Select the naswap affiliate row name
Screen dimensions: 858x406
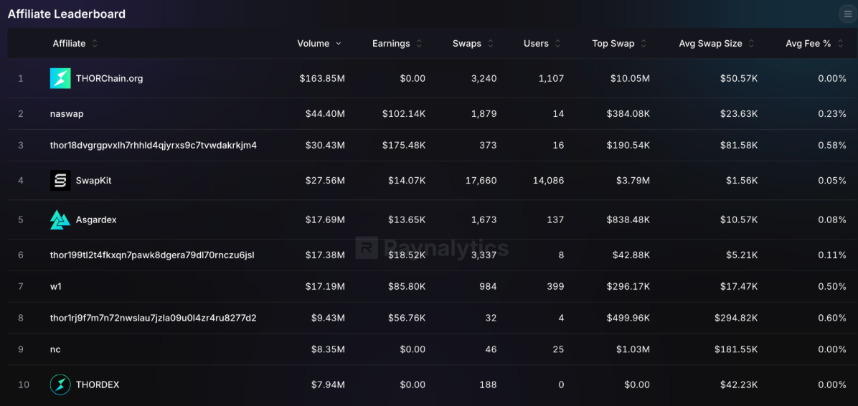coord(67,114)
